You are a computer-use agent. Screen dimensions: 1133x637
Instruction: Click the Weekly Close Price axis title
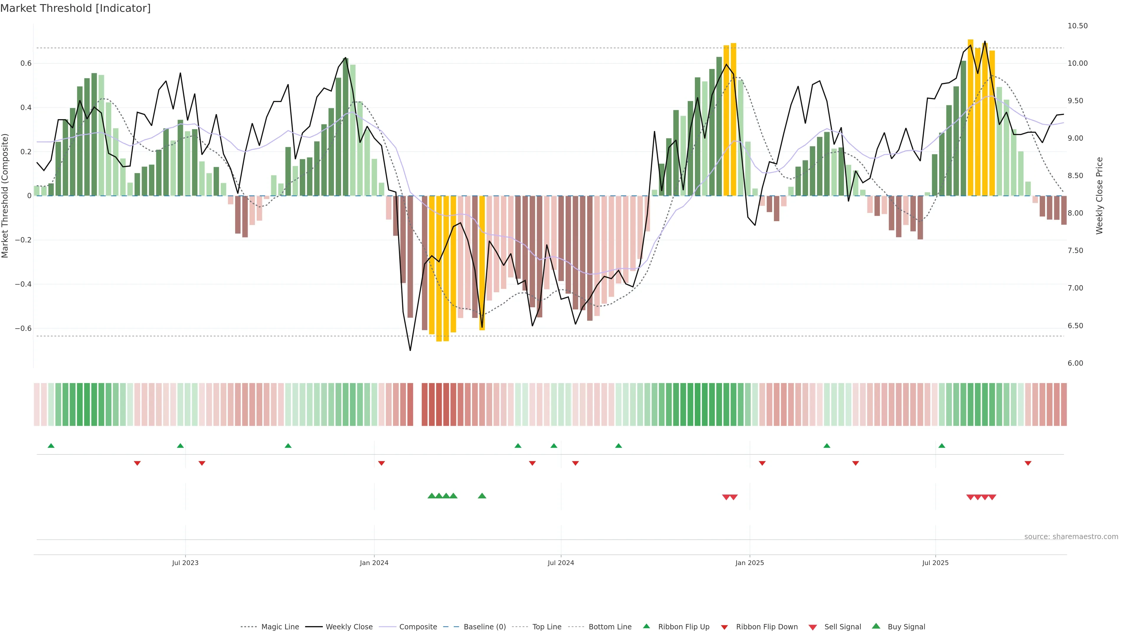1100,196
